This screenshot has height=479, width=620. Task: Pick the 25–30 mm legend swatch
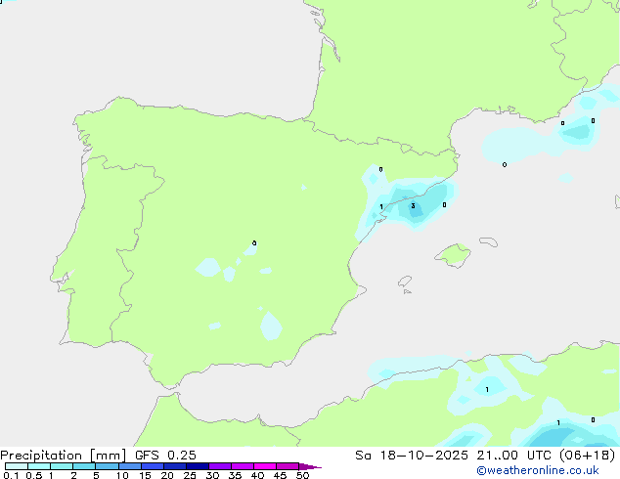coord(197,466)
